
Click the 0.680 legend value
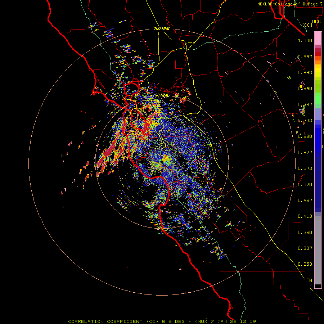[305, 136]
